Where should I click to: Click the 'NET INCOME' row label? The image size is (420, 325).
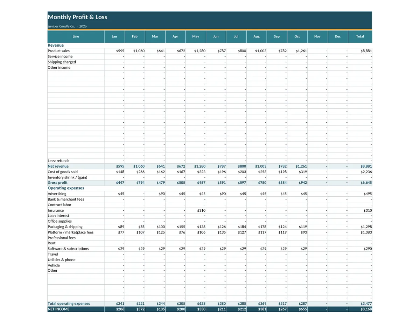(58, 309)
